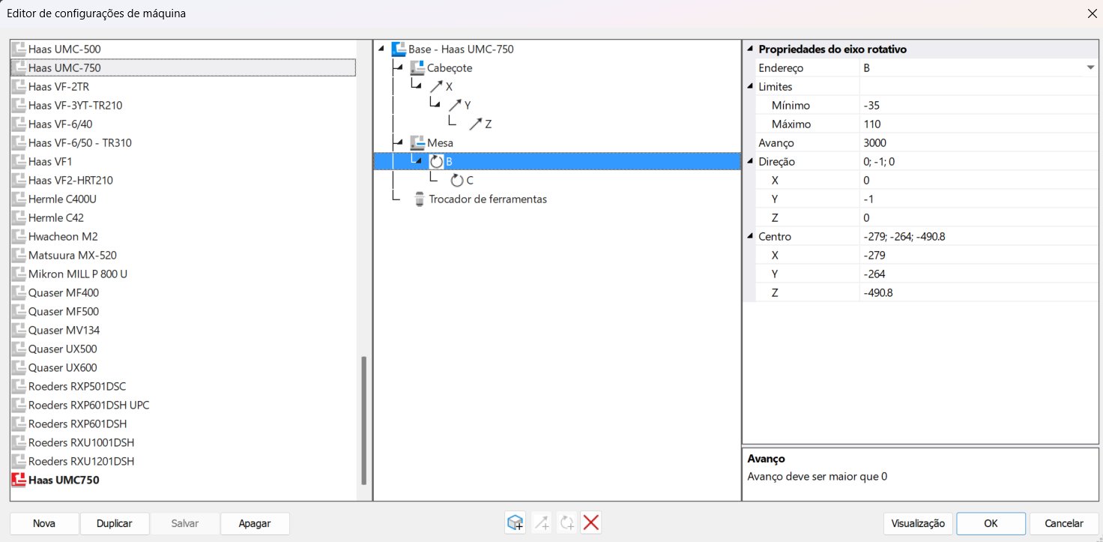Click the Centro X value -279
Screen dimensions: 1103x542
(979, 255)
